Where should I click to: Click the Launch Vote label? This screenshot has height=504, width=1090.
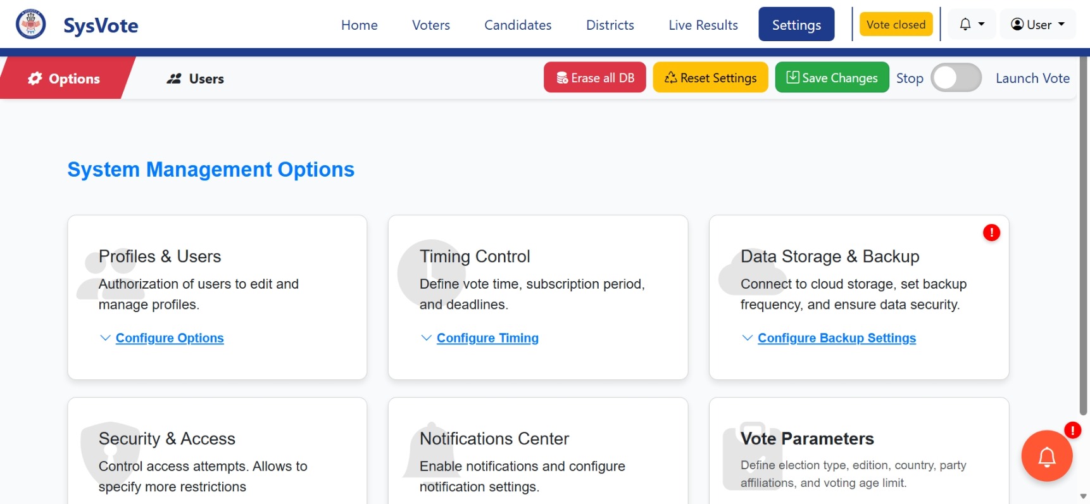1032,79
